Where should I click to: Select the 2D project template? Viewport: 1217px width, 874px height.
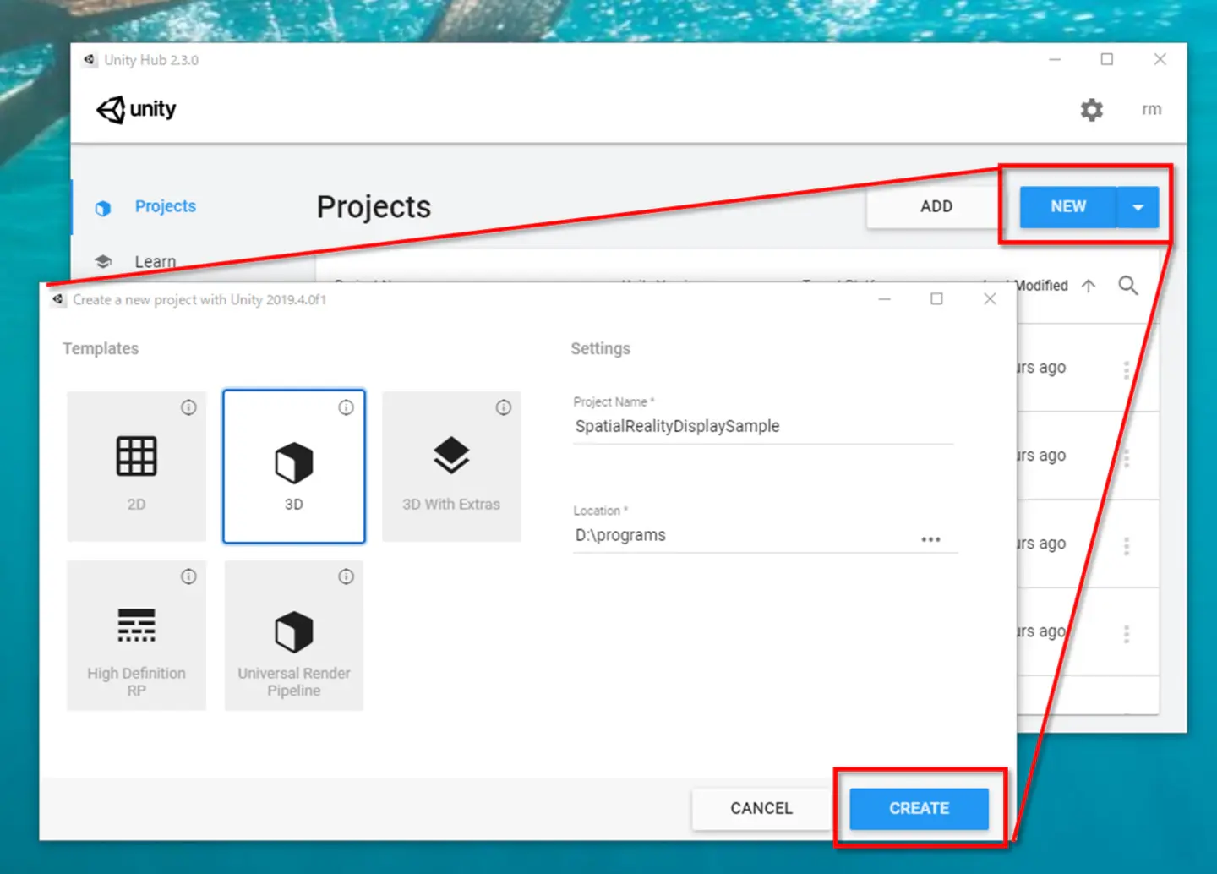point(135,465)
